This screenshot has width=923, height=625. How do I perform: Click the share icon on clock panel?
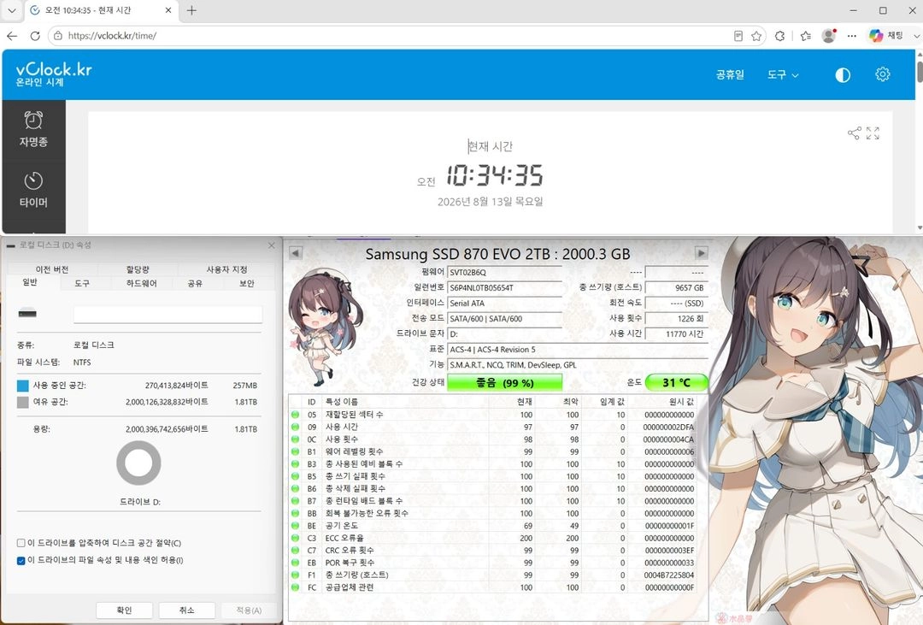854,133
